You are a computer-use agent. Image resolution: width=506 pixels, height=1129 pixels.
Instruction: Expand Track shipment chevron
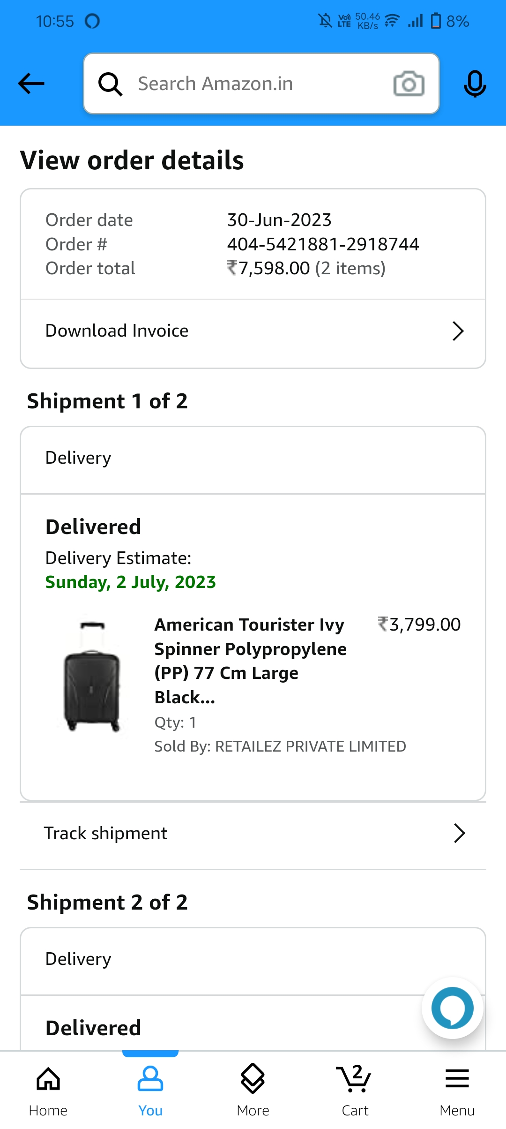coord(459,833)
